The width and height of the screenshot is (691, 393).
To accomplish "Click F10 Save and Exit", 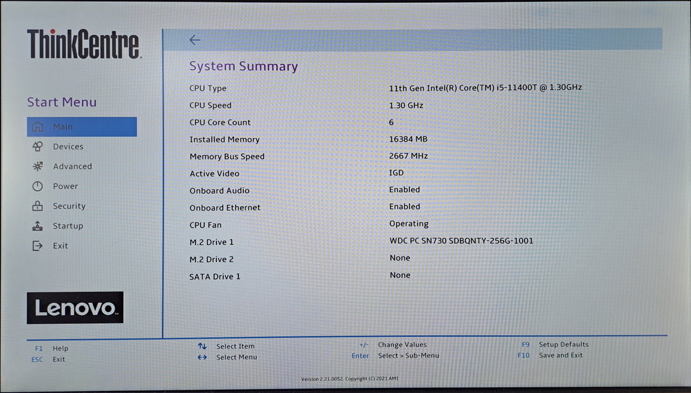I will pyautogui.click(x=550, y=355).
